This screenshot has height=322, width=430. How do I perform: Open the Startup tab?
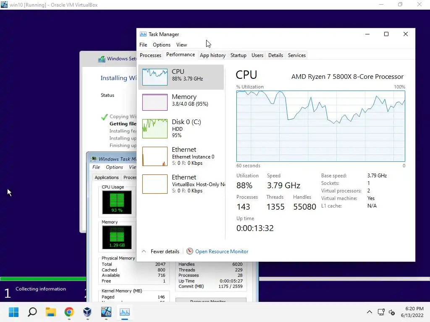point(239,55)
